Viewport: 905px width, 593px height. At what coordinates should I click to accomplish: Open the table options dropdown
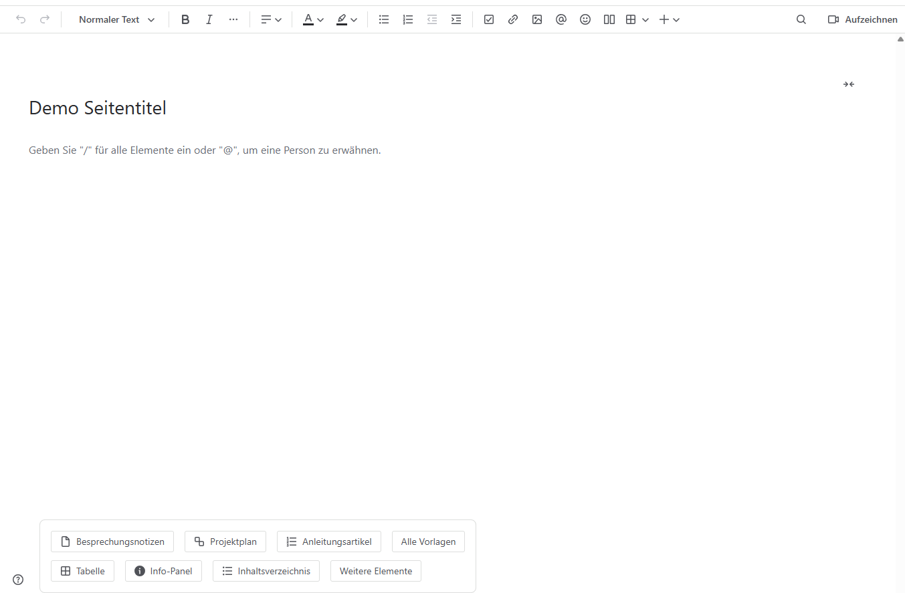click(x=645, y=19)
